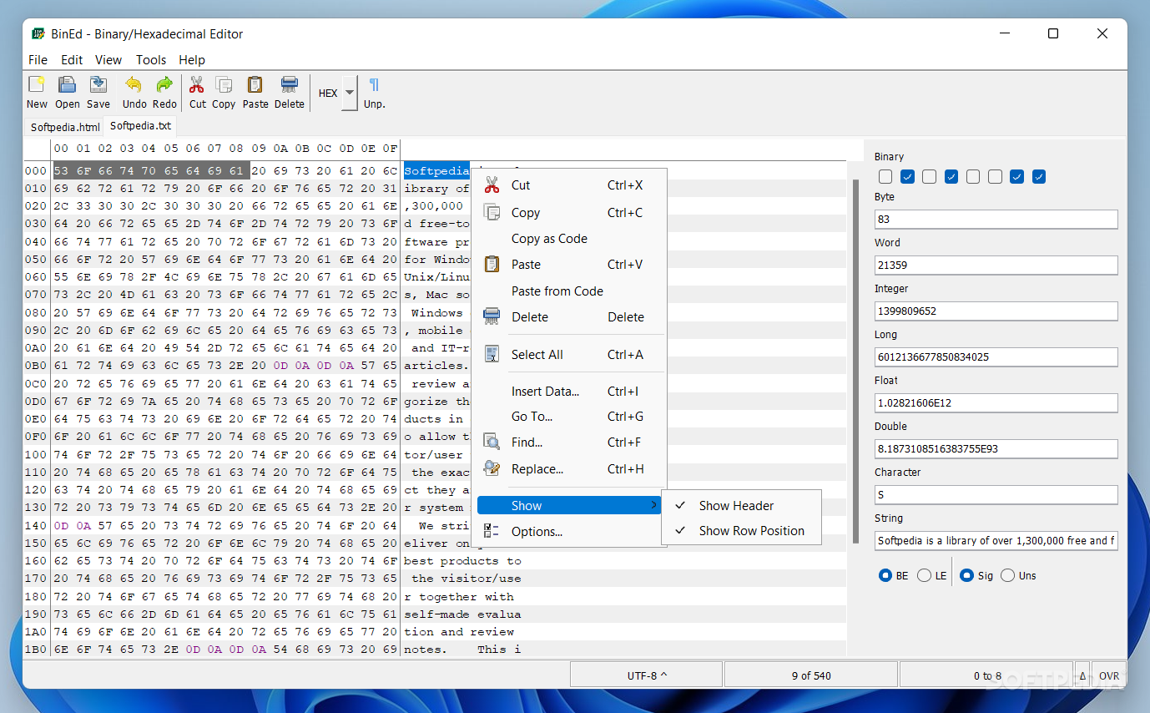Expand the Show submenu entry

[x=569, y=506]
